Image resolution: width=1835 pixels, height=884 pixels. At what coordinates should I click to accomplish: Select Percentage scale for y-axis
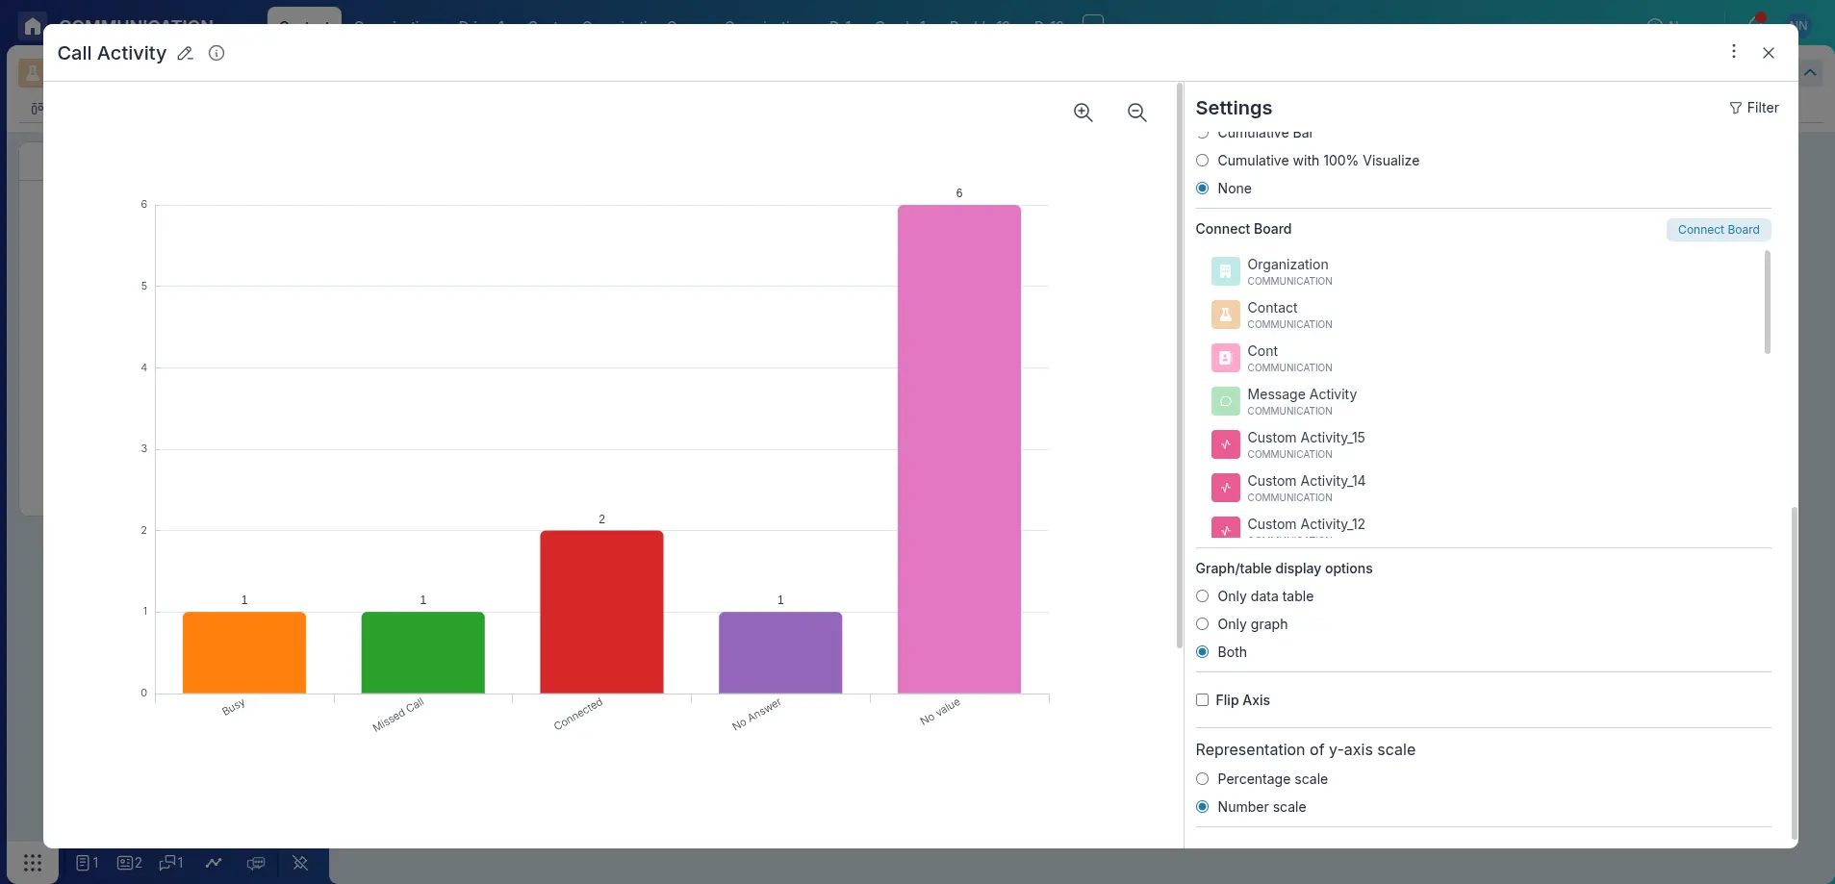click(x=1203, y=779)
